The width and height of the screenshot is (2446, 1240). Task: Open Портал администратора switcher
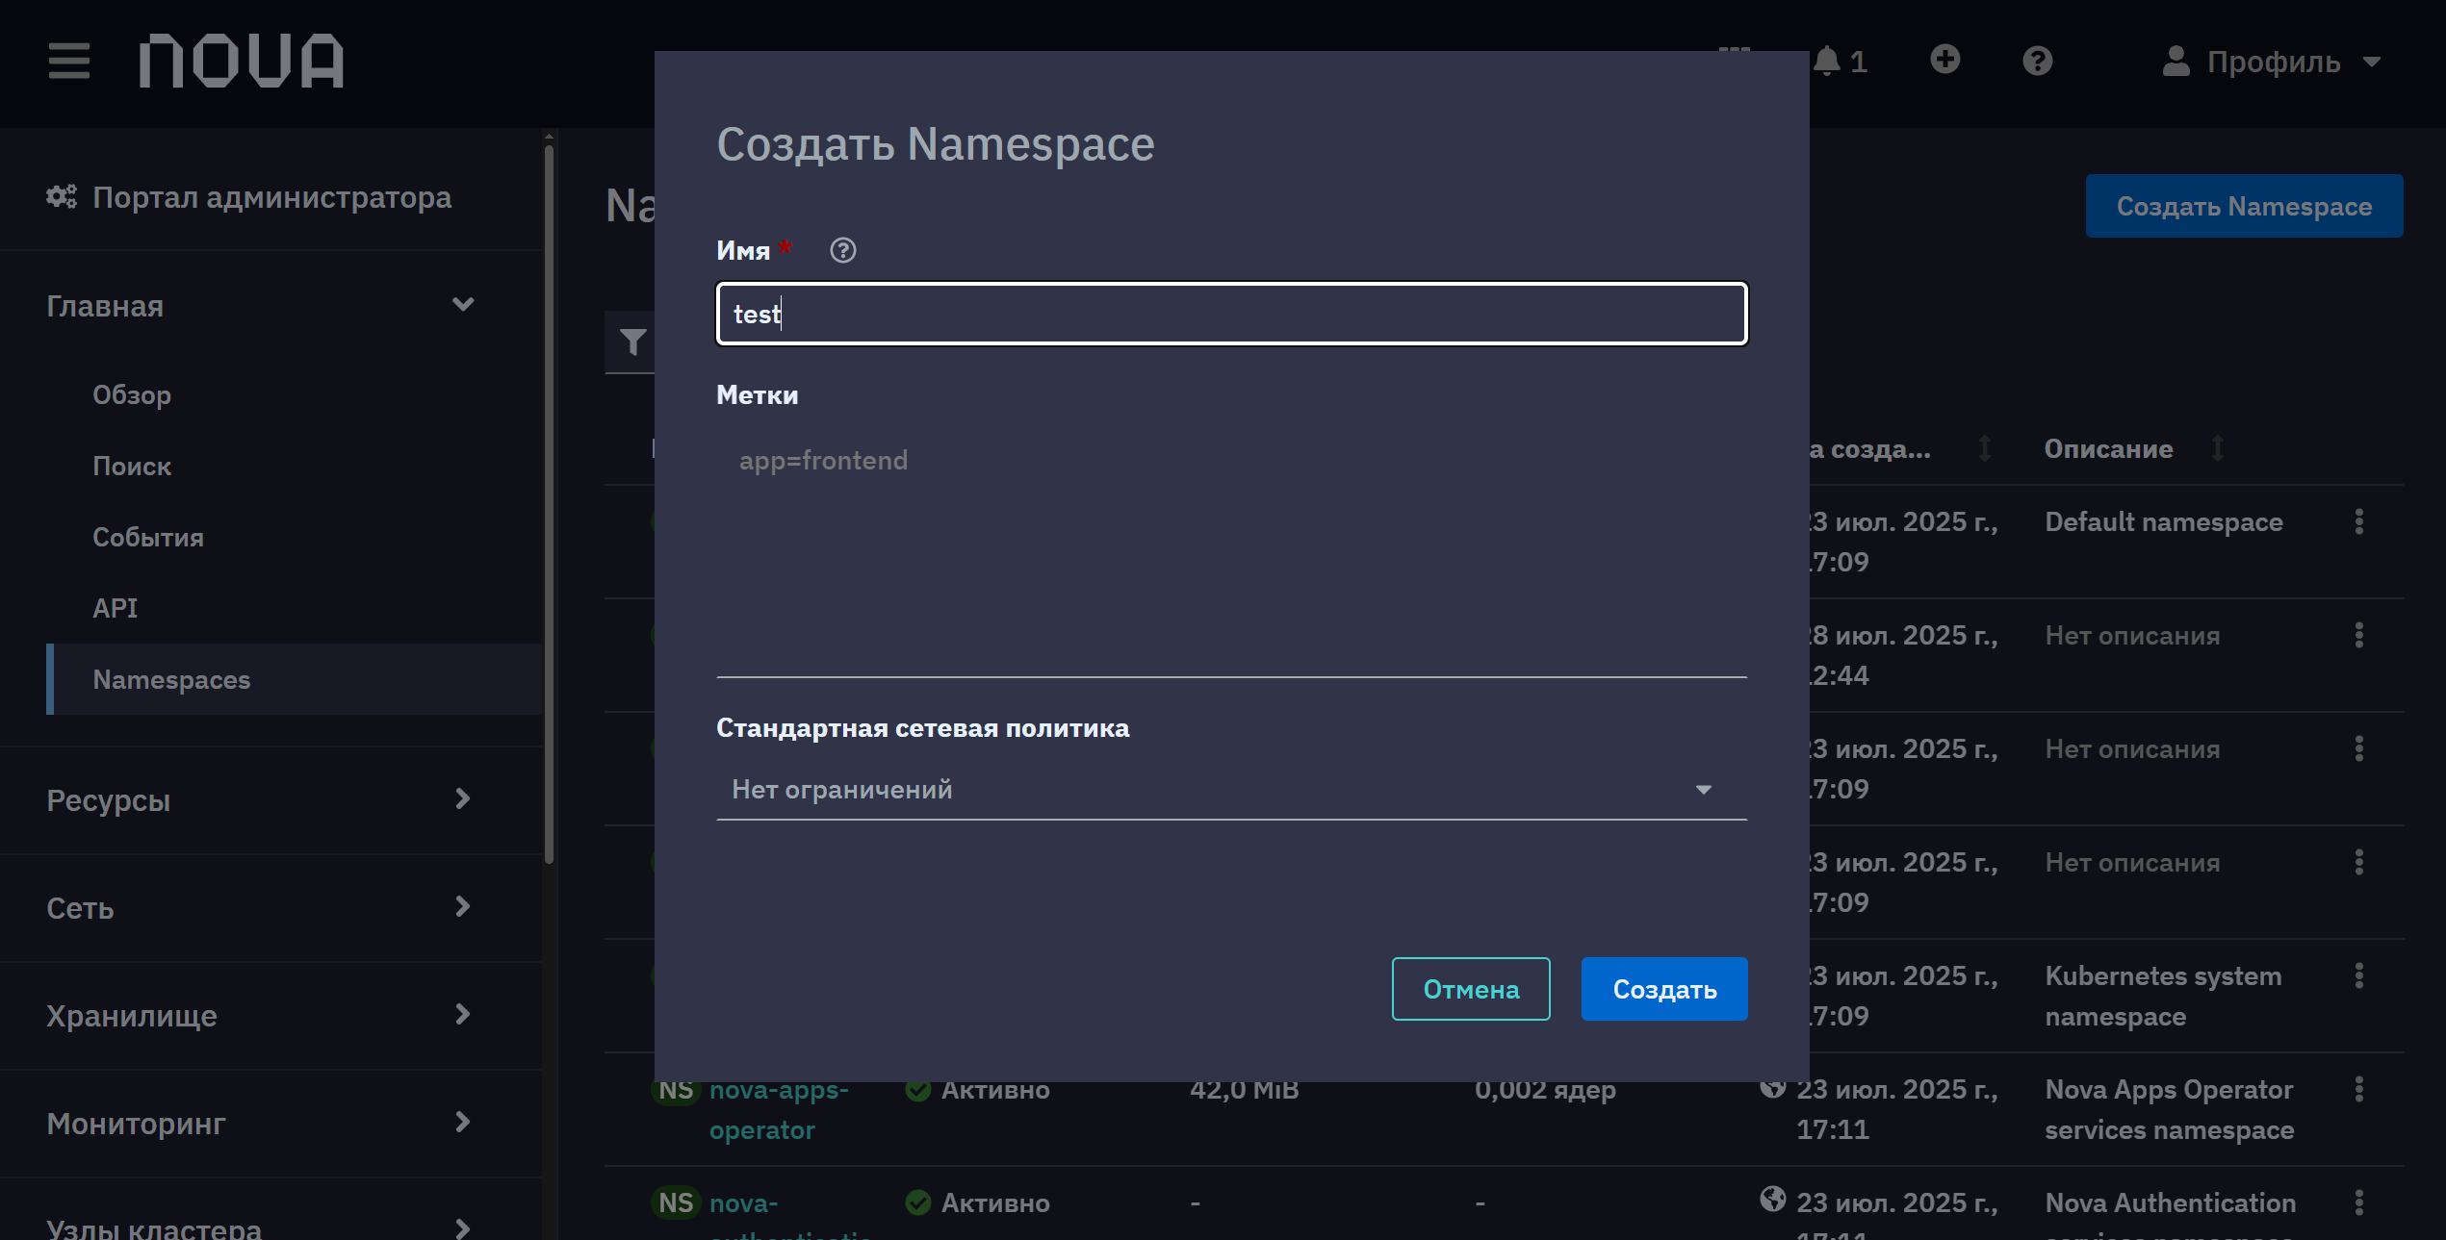pos(248,197)
